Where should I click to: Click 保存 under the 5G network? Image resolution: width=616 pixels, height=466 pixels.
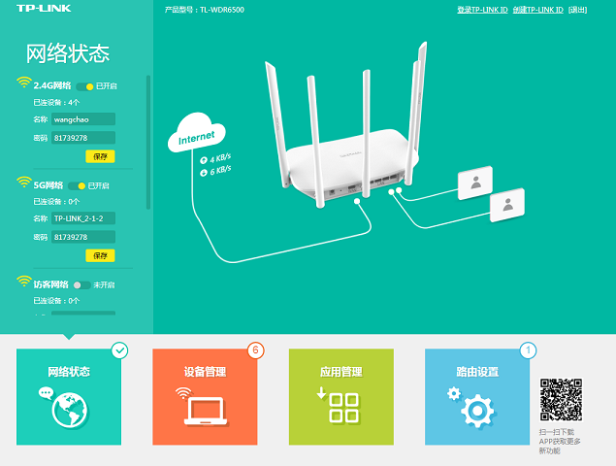point(100,255)
